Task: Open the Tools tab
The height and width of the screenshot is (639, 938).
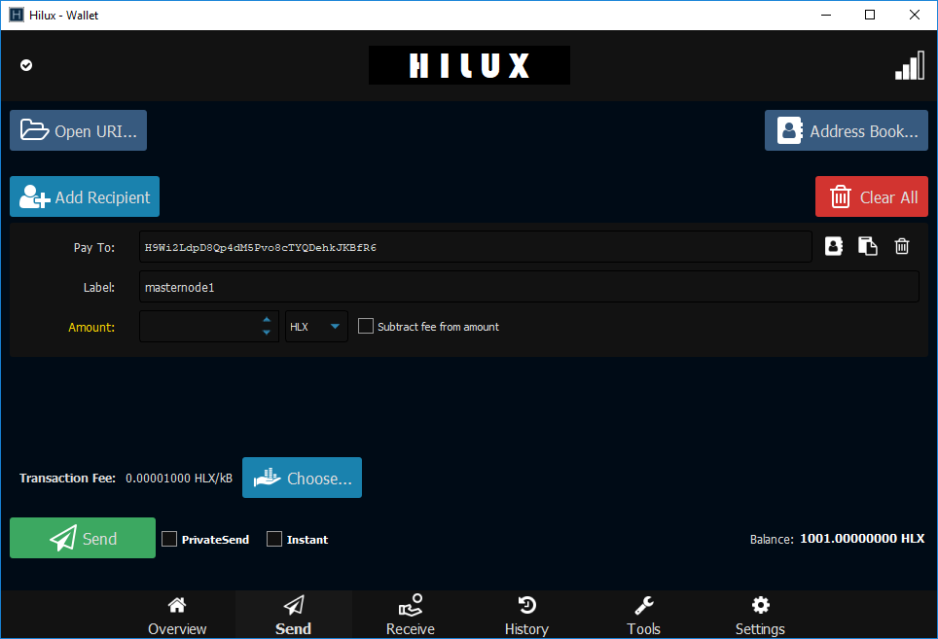Action: pos(644,615)
